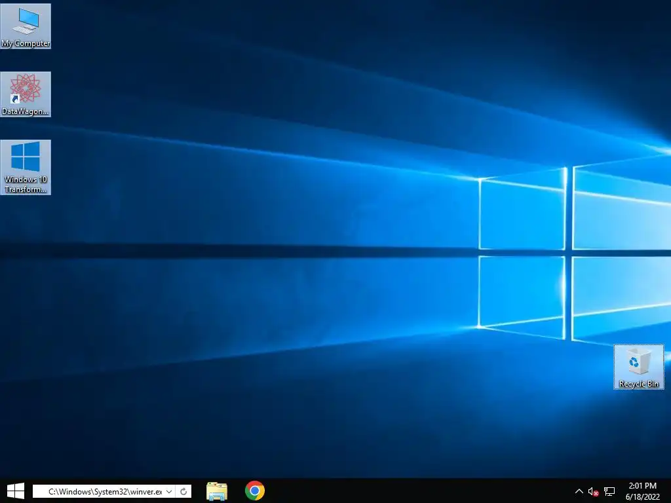This screenshot has width=671, height=503.
Task: Select the Recycle Bin icon
Action: click(x=638, y=367)
